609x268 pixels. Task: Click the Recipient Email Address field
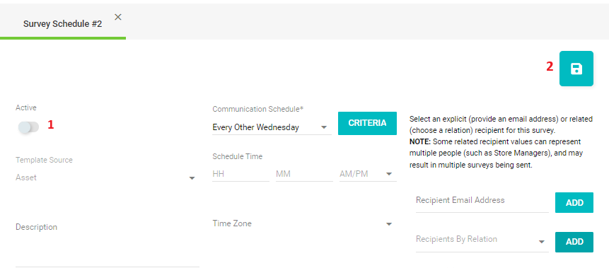pyautogui.click(x=482, y=202)
